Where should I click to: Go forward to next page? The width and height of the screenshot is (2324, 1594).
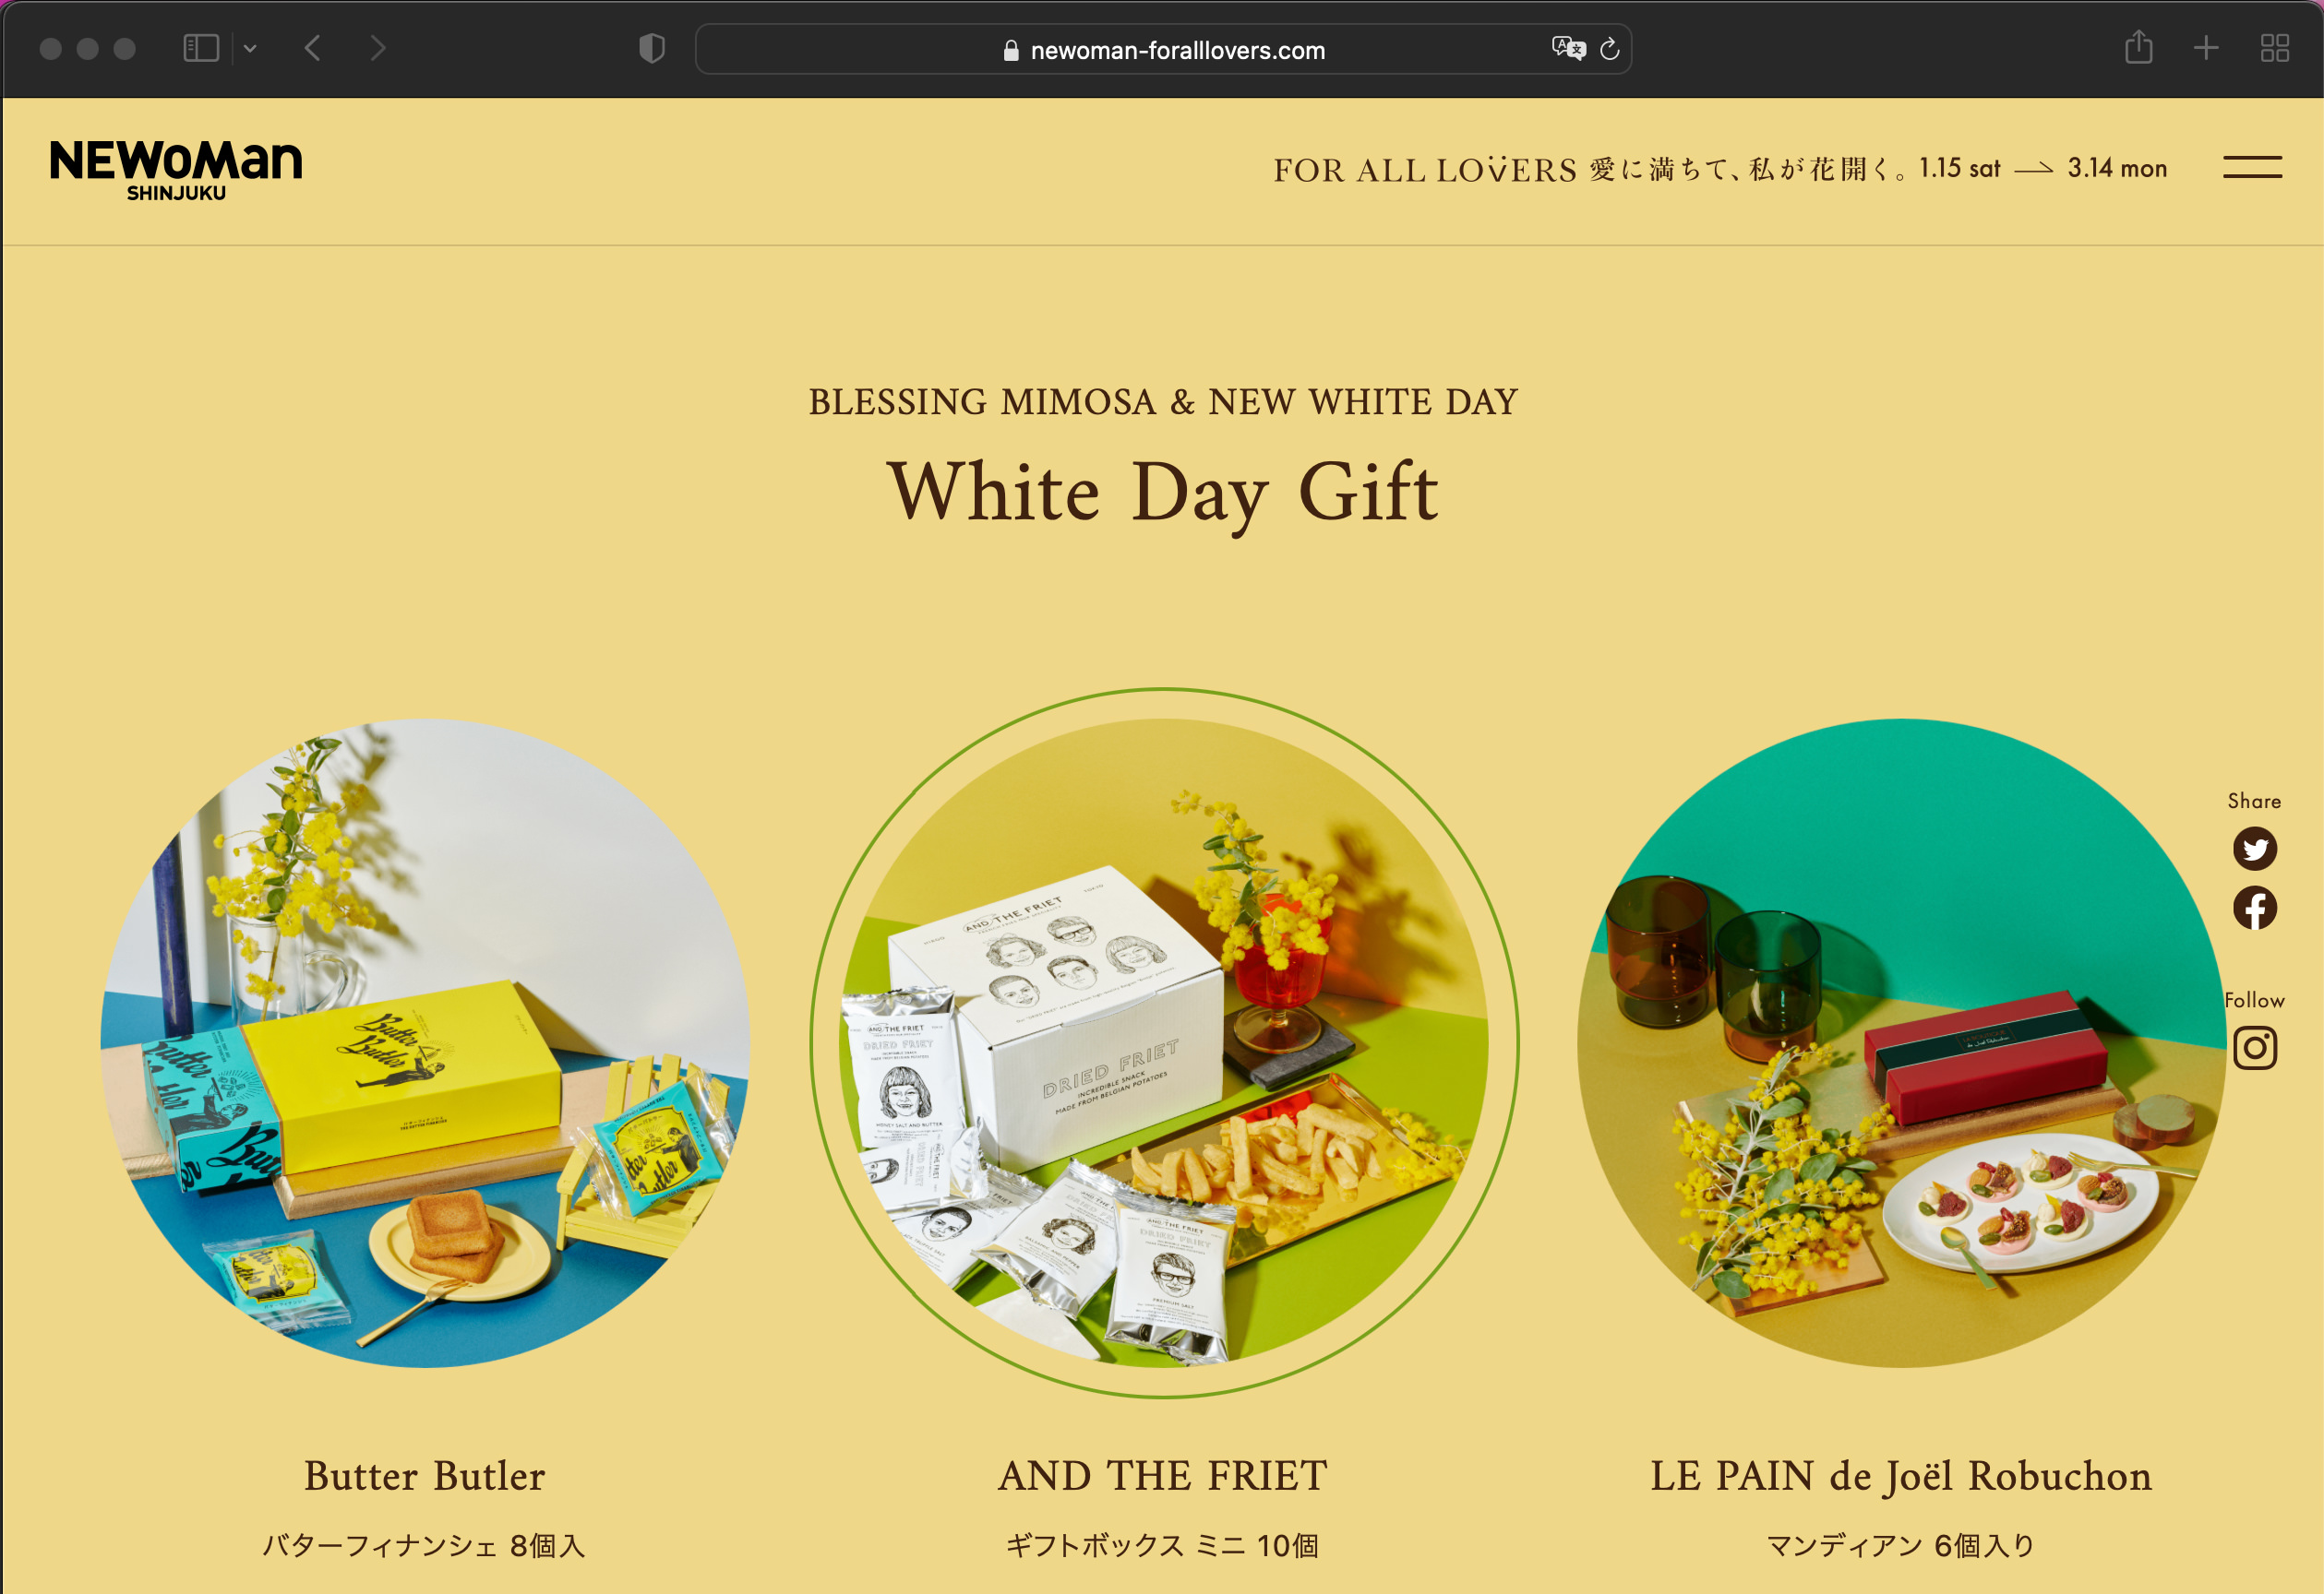click(377, 48)
